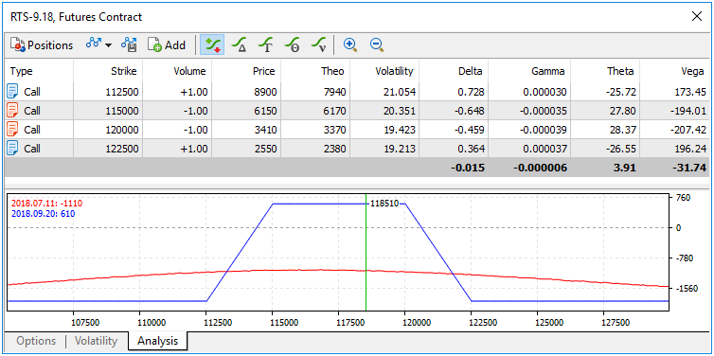
Task: Select the Analysis tab
Action: click(x=157, y=341)
